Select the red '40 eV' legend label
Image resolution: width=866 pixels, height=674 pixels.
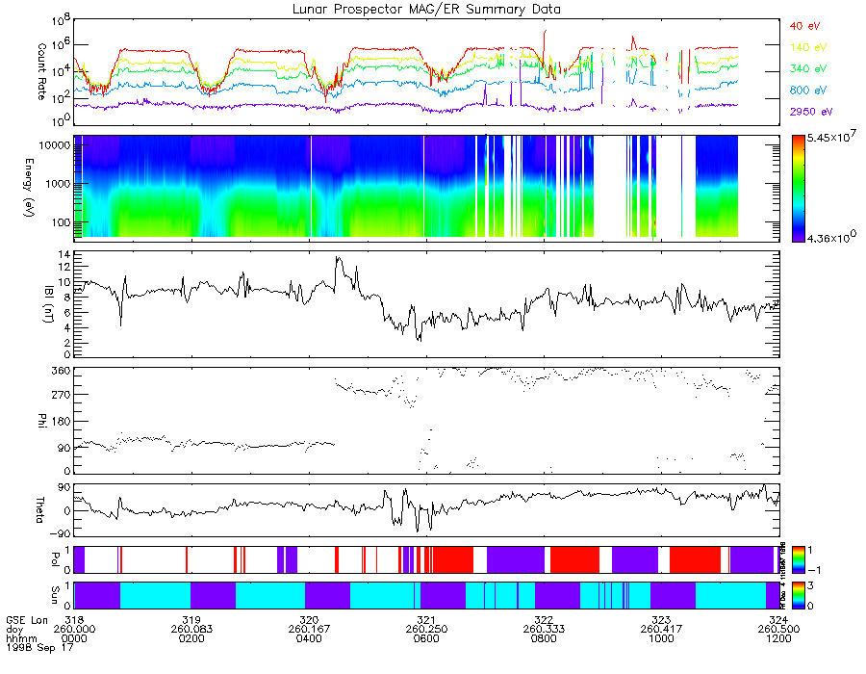click(804, 26)
